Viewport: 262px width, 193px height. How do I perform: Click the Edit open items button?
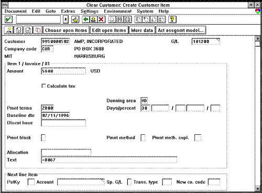point(109,30)
